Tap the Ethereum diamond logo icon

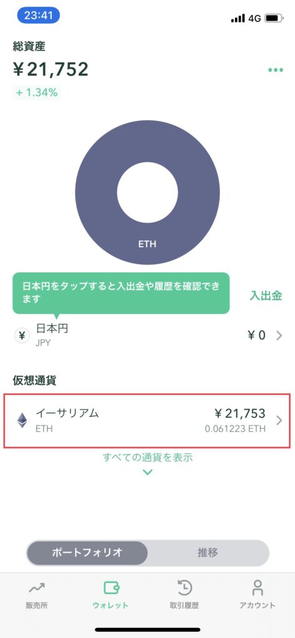tap(22, 421)
